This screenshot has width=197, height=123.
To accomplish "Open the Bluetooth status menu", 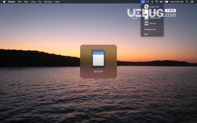I will click(152, 2).
